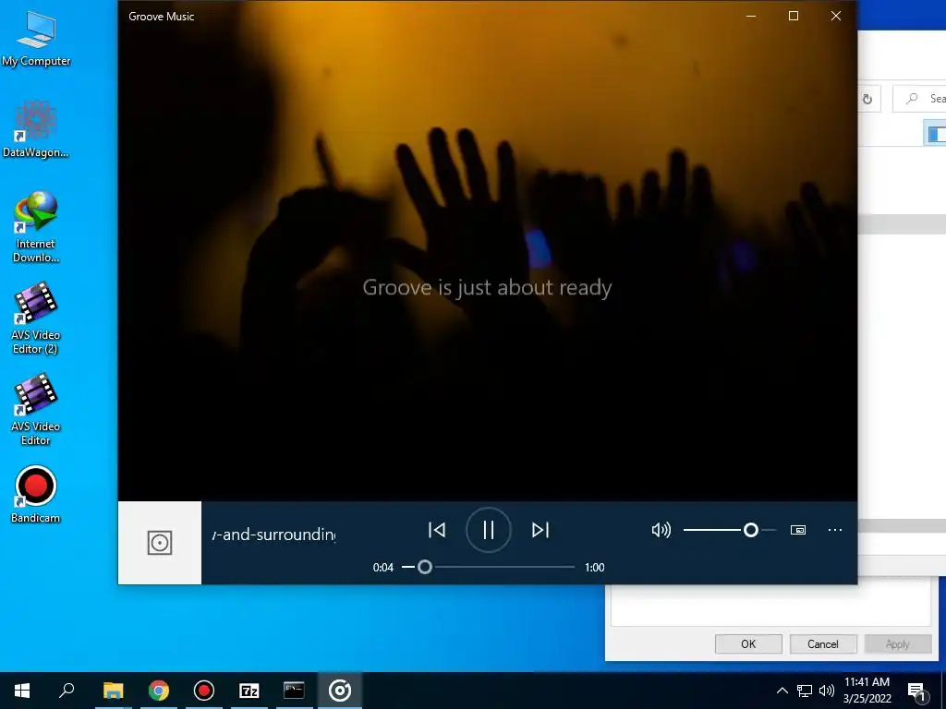The width and height of the screenshot is (946, 709).
Task: Close the Groove Music window
Action: (835, 16)
